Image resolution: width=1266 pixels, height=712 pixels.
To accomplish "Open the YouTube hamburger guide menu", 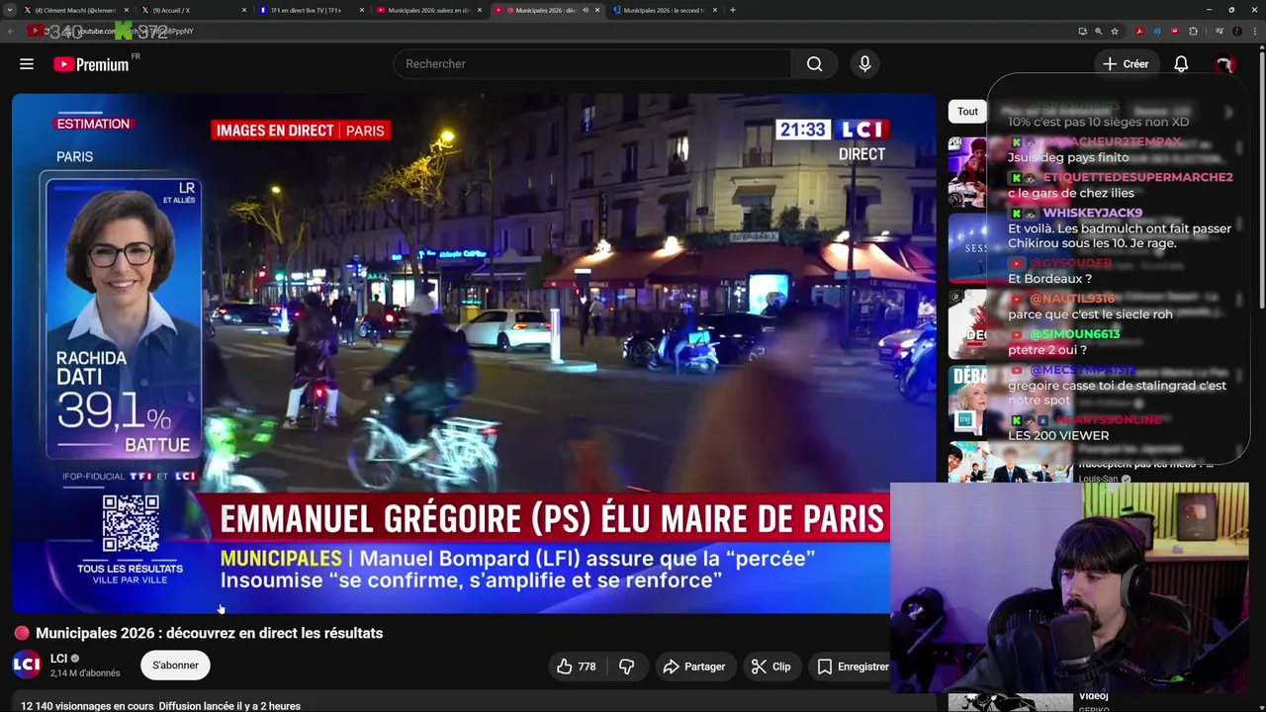I will point(27,64).
